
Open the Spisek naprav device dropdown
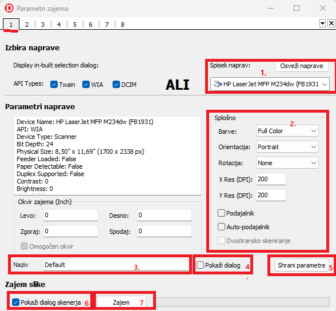270,84
